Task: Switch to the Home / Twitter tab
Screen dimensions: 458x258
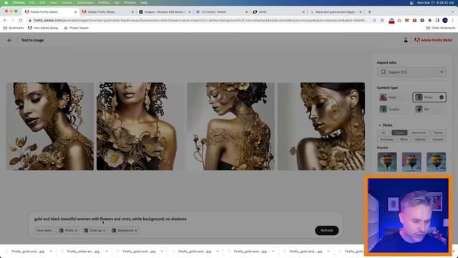Action: [x=222, y=12]
